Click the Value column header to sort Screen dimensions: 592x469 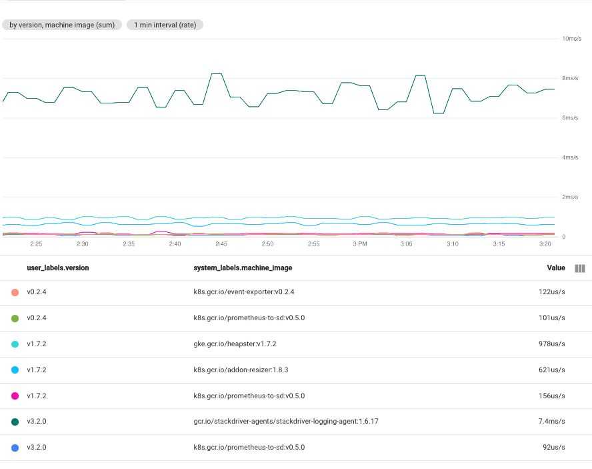[x=556, y=268]
